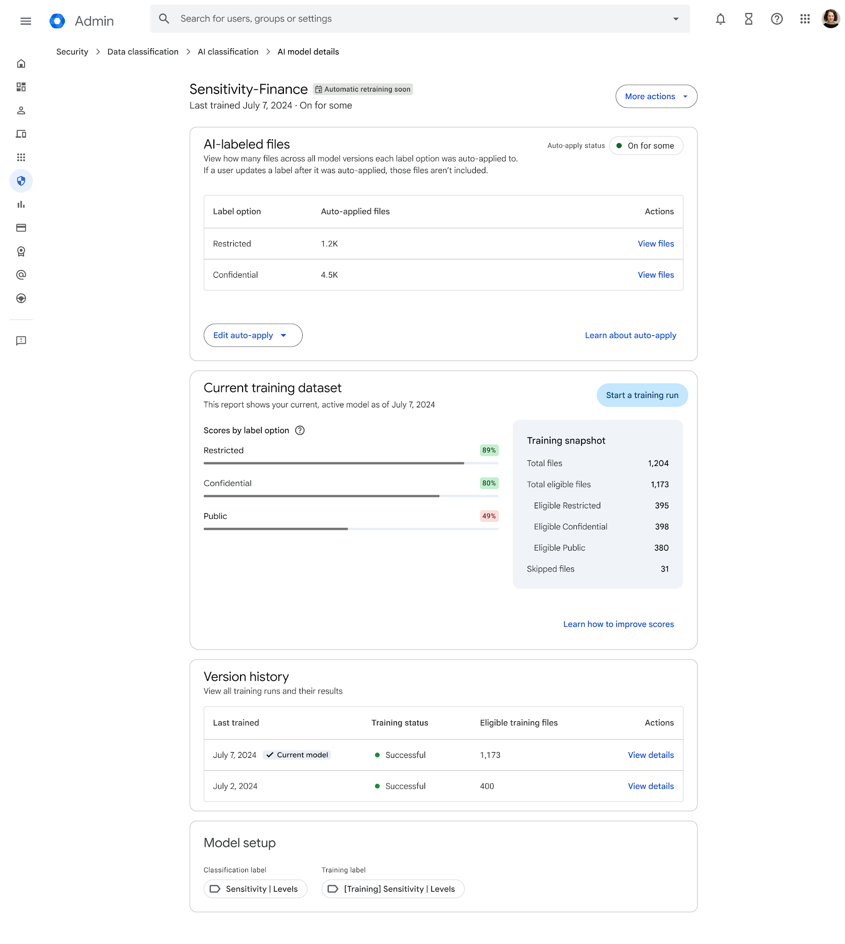This screenshot has width=845, height=944.
Task: Open Users directory sidebar icon
Action: (21, 110)
